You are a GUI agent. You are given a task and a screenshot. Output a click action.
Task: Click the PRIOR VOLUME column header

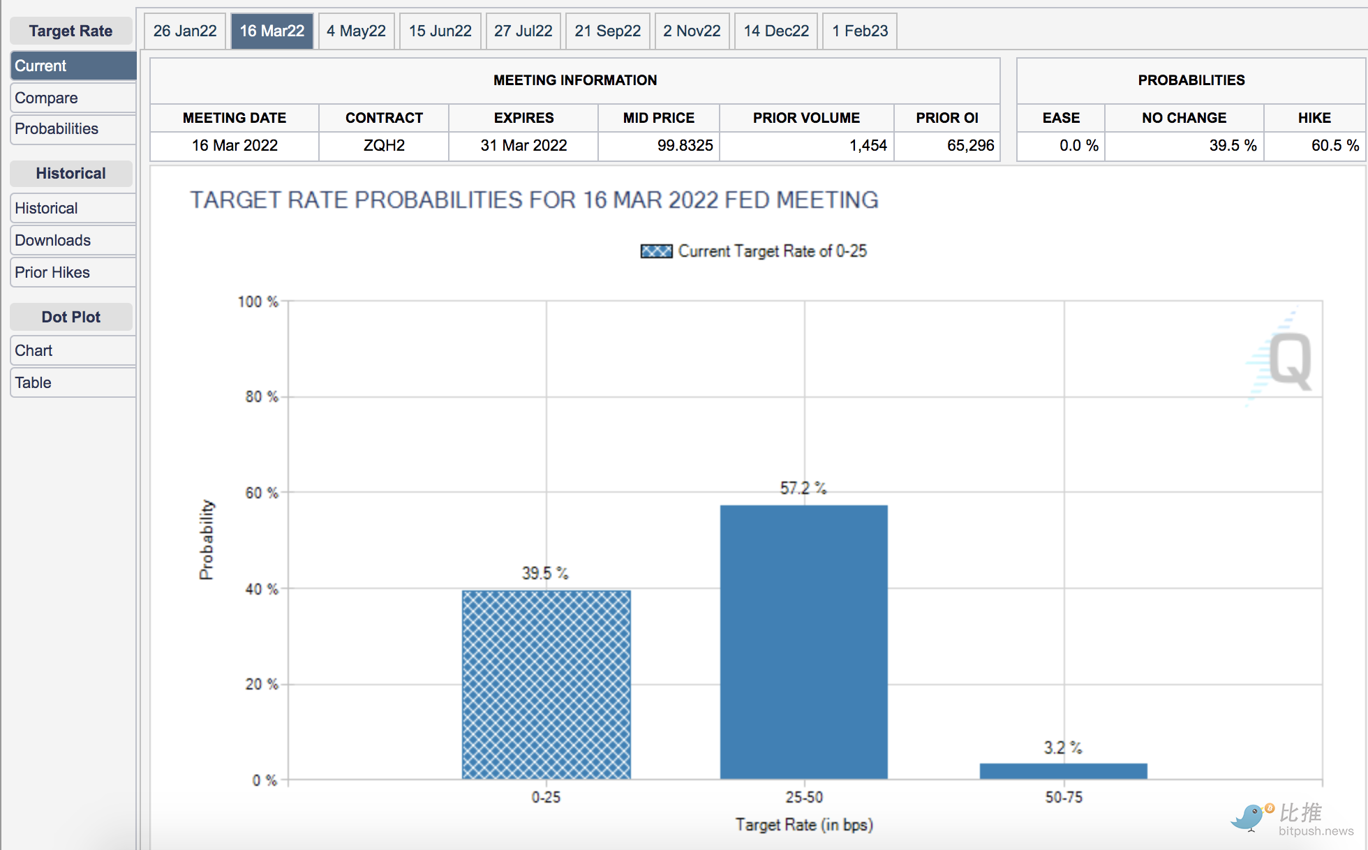(806, 118)
